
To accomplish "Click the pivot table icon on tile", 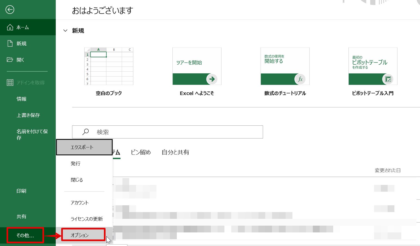I will tap(388, 79).
